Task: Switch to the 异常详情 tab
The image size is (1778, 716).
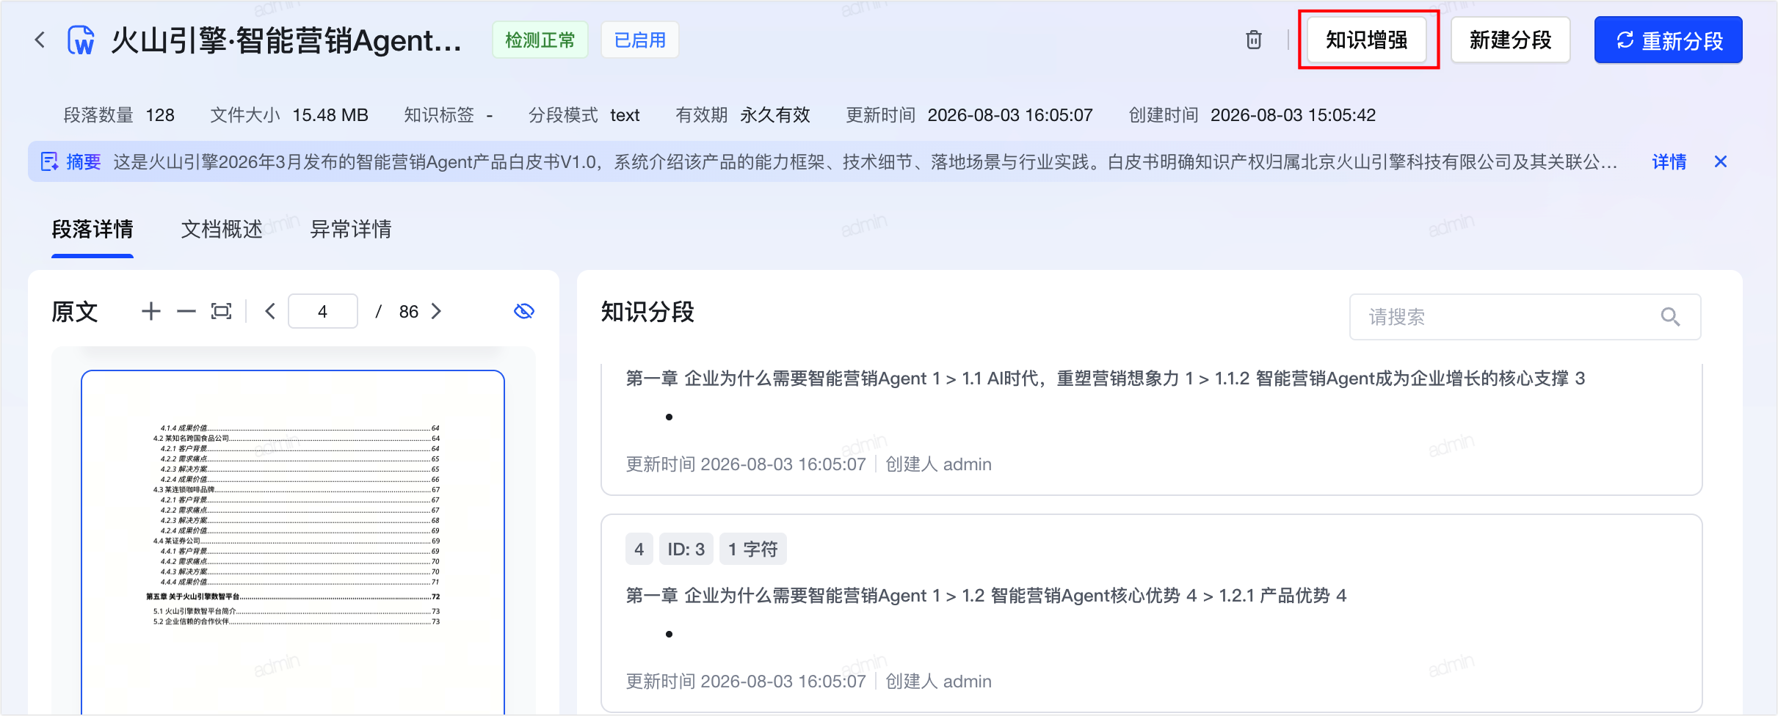Action: click(x=351, y=229)
